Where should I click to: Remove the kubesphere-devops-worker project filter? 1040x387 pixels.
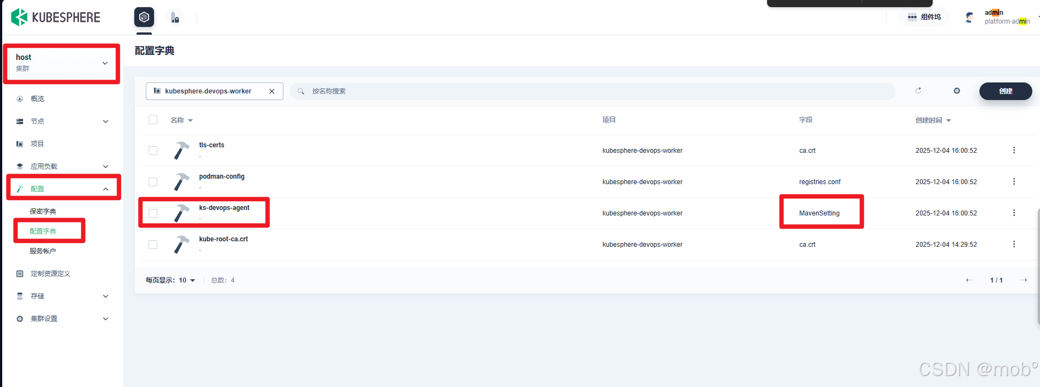tap(272, 91)
